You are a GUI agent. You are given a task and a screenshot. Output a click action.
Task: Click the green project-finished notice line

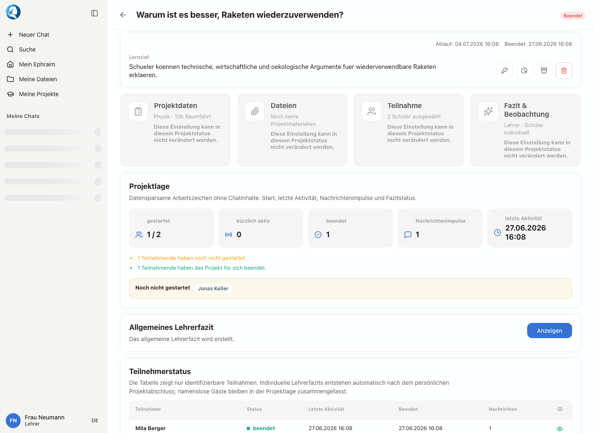(x=202, y=268)
